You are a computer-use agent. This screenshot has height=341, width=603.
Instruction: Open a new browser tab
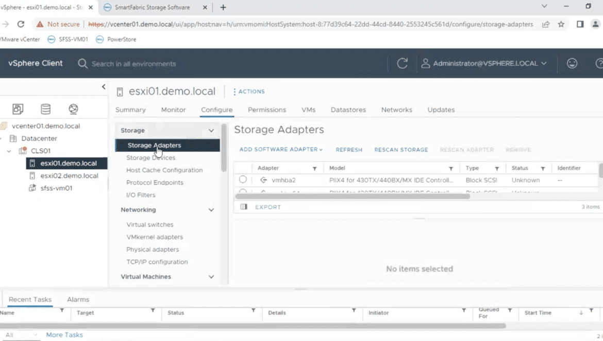(x=223, y=7)
